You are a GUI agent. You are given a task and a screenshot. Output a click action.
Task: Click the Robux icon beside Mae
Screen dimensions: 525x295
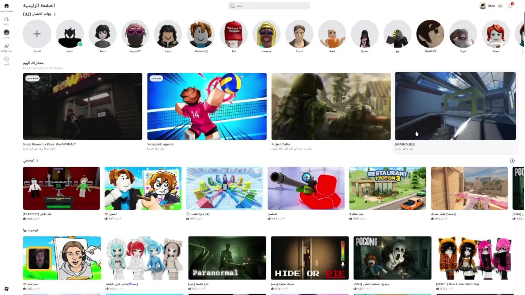click(x=500, y=6)
